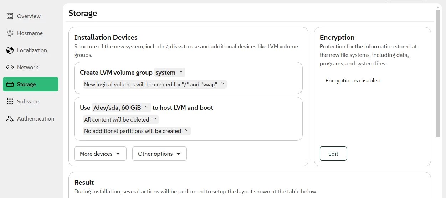Edit the encryption settings
This screenshot has height=198, width=446.
[333, 154]
